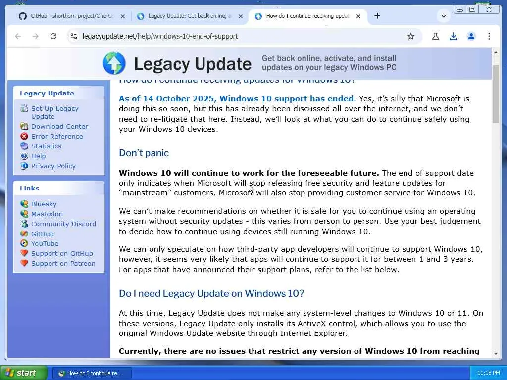Click the GitHub butterfly icon in Links
This screenshot has width=507, height=380.
24,234
